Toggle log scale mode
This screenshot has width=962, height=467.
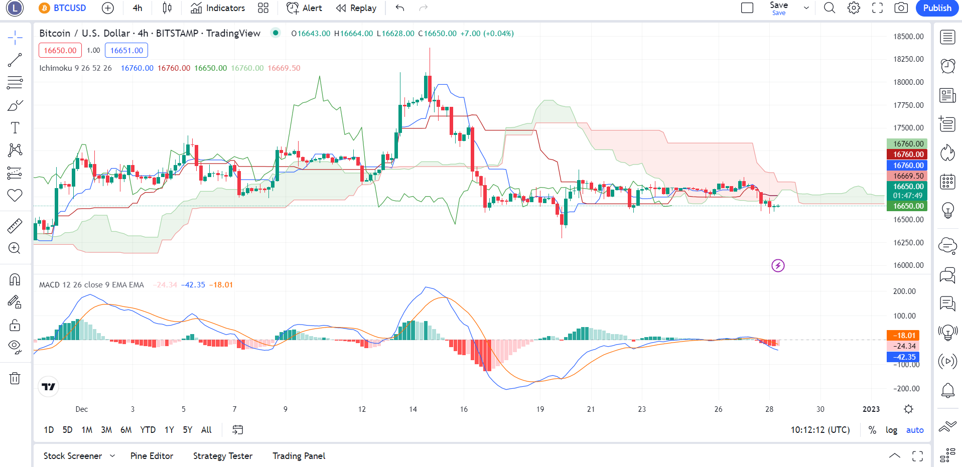[891, 430]
